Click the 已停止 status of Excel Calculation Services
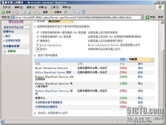166x125 pixels. point(123,68)
